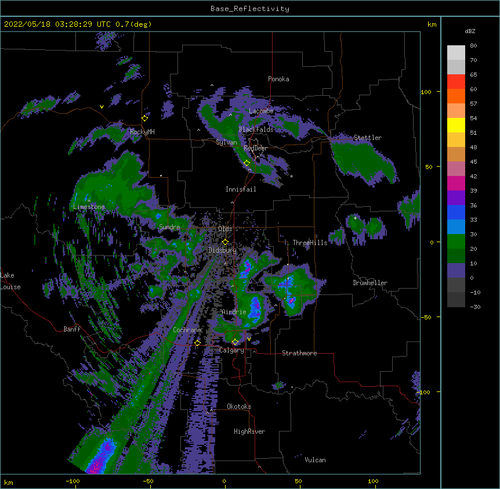500x489 pixels.
Task: Click the yellow V marker west of RockyMH
Action: tap(102, 107)
